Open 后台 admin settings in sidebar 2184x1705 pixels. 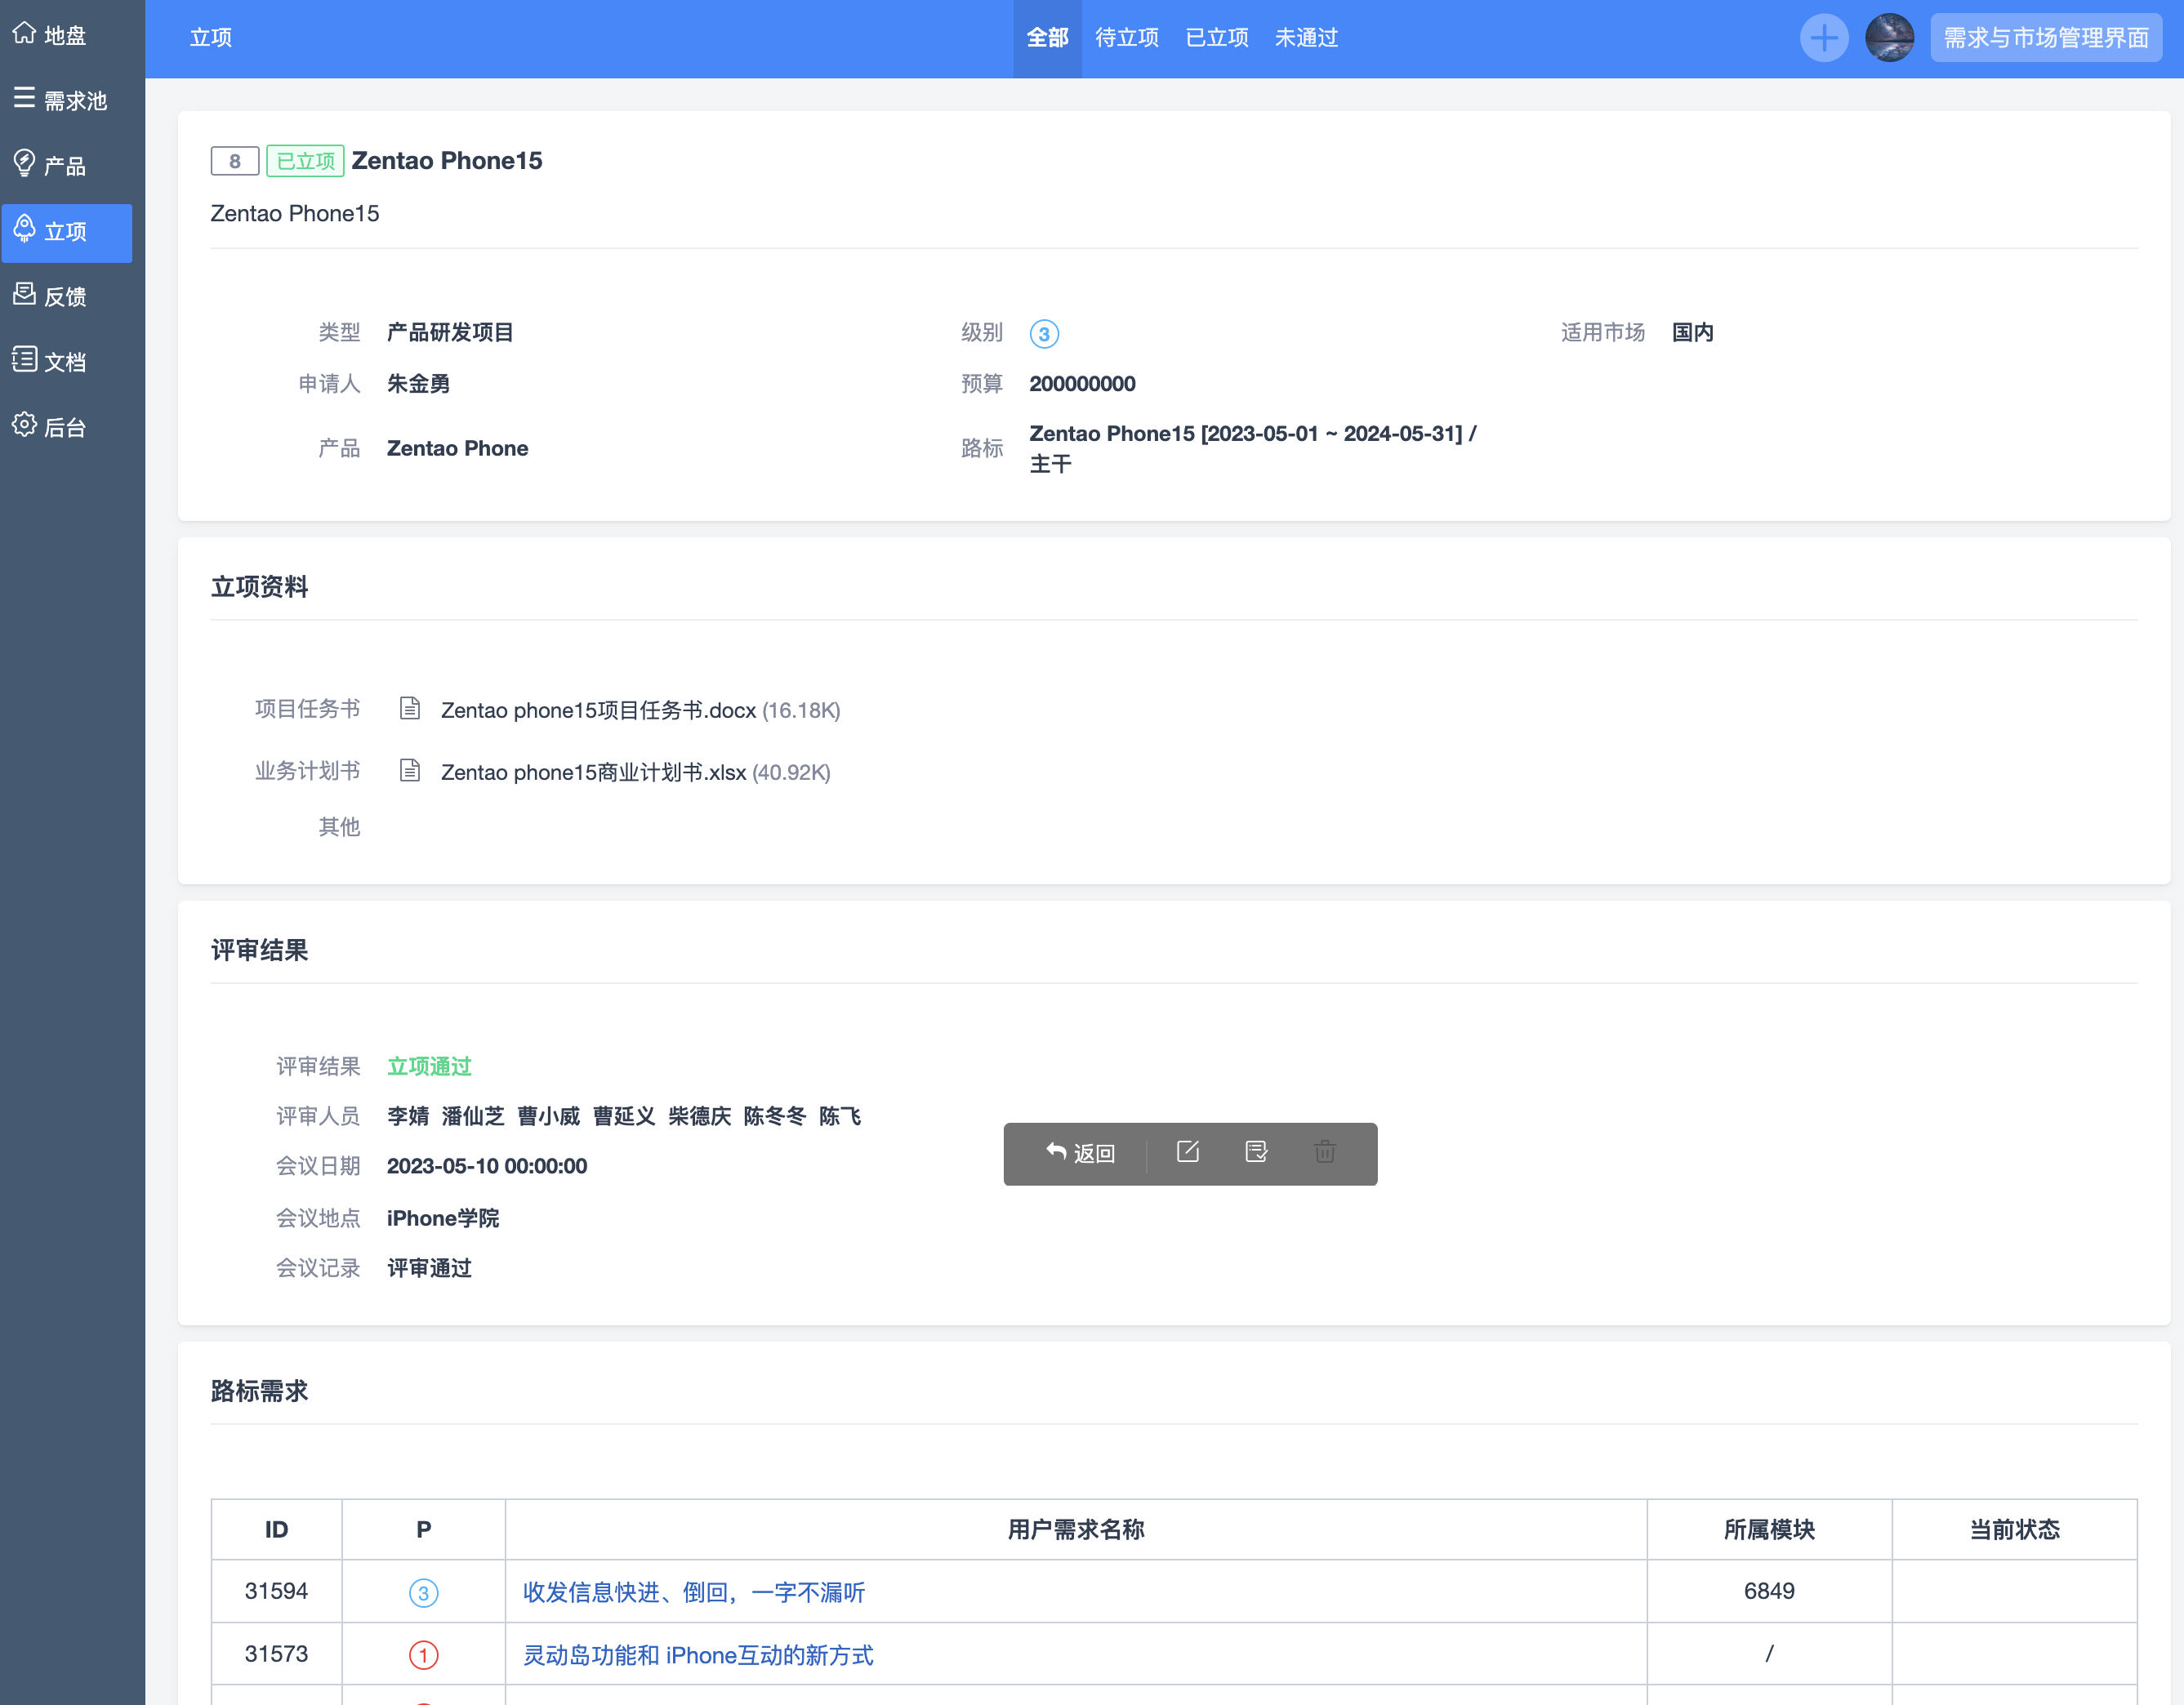pyautogui.click(x=65, y=427)
